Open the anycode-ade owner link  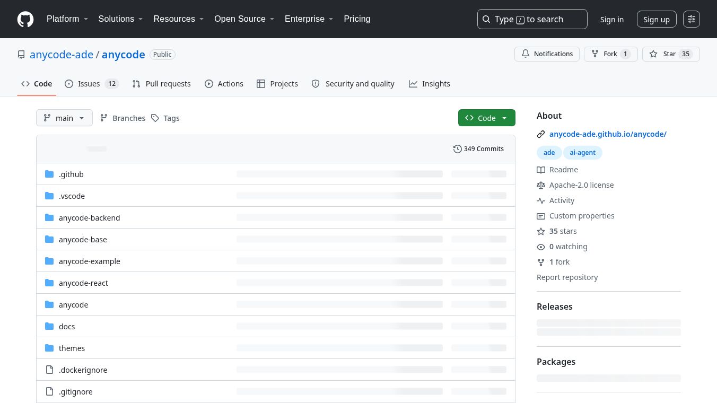point(62,55)
